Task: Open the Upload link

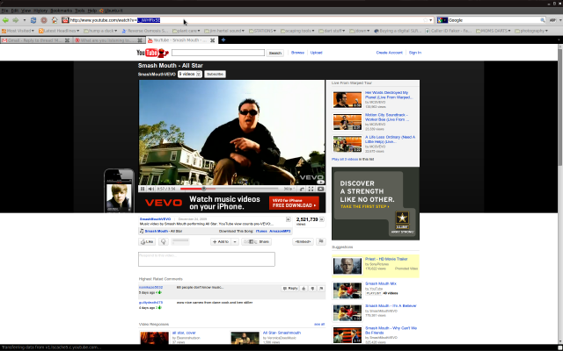Action: coord(316,53)
